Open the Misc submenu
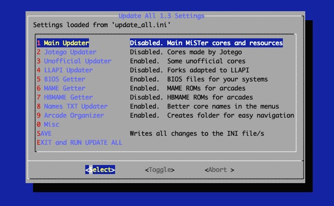 [x=48, y=125]
